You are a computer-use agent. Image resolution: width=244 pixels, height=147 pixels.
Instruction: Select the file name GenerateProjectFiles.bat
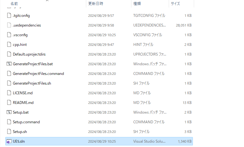click(x=33, y=64)
